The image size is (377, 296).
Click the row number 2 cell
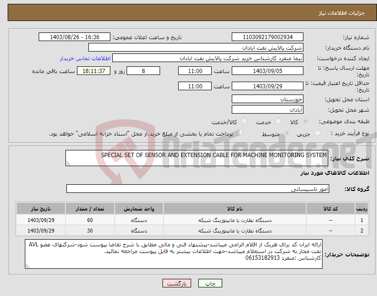coord(362,231)
